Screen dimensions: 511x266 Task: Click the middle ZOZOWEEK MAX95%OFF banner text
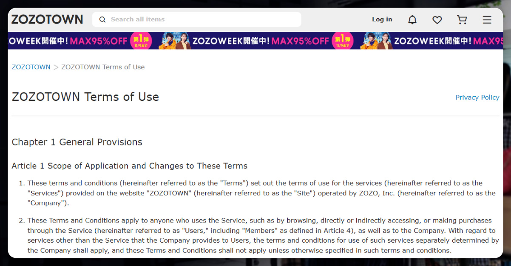coord(261,41)
